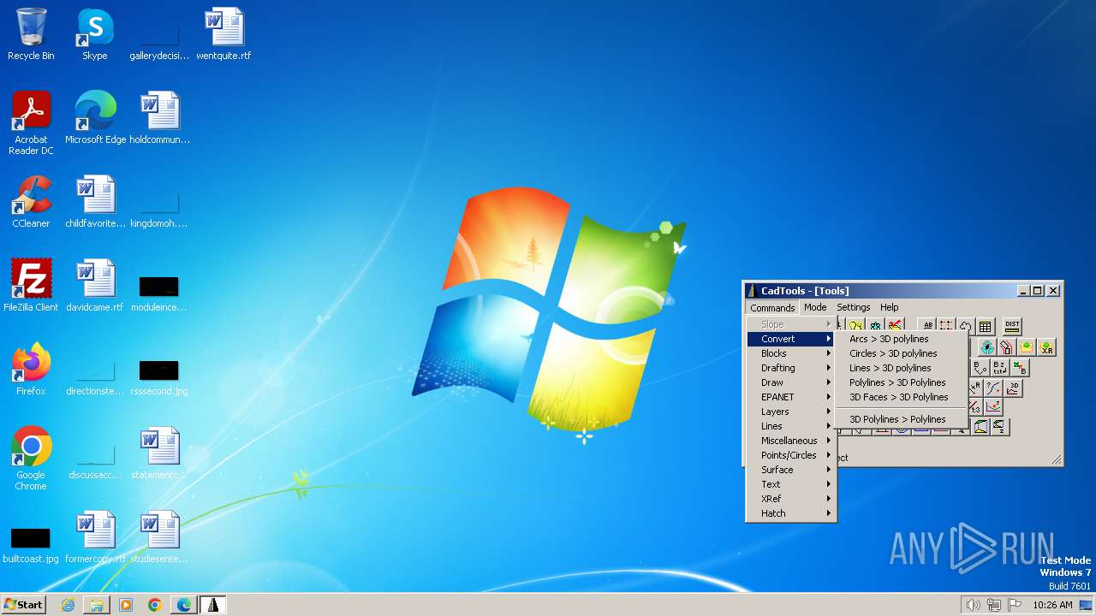Expand the XRef submenu
Image resolution: width=1096 pixels, height=616 pixels.
[791, 499]
